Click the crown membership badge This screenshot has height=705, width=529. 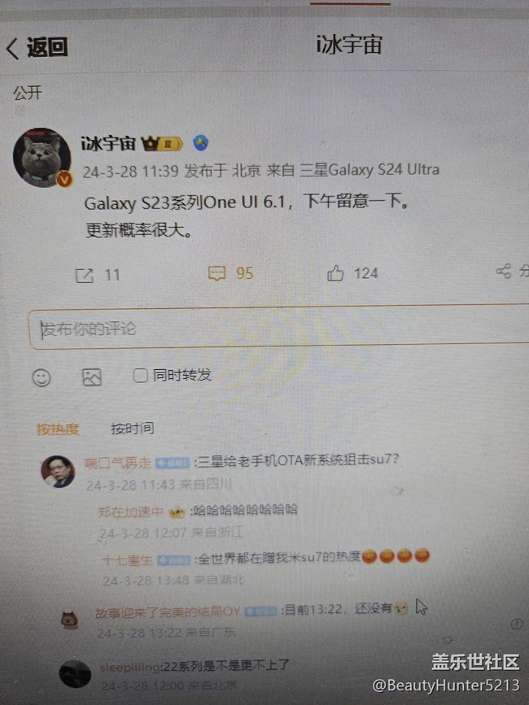[x=162, y=144]
